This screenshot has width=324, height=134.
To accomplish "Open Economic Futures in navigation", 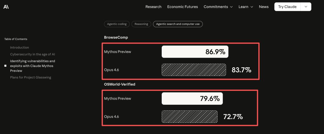I will (182, 7).
